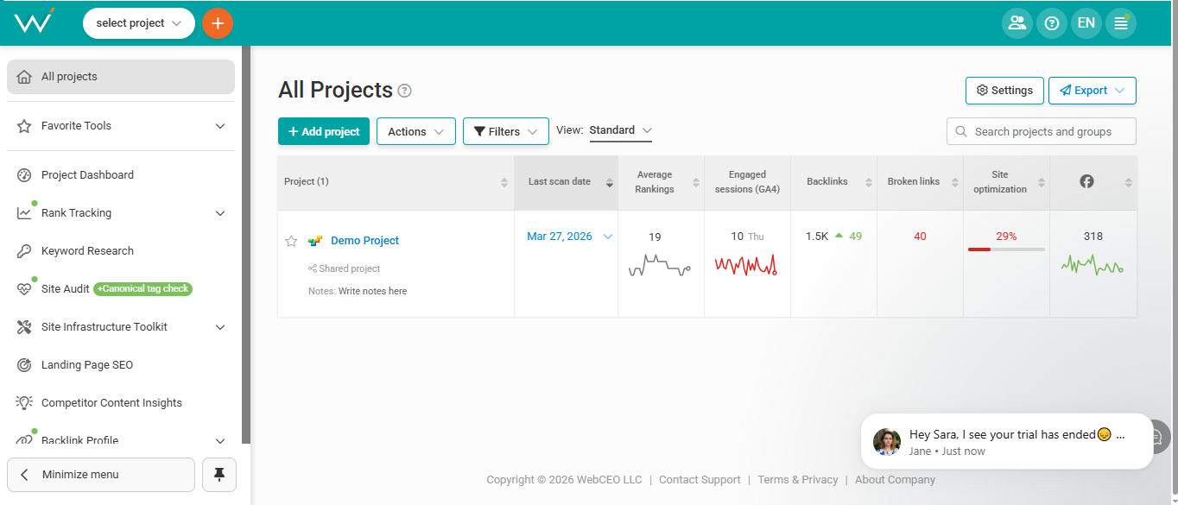
Task: Click the Add project button
Action: (324, 131)
